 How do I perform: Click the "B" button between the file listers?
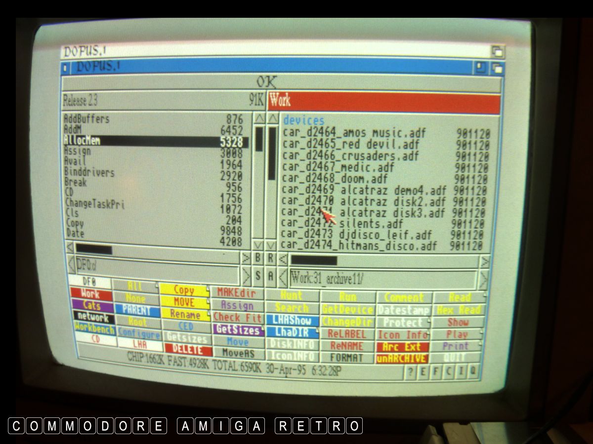[258, 258]
